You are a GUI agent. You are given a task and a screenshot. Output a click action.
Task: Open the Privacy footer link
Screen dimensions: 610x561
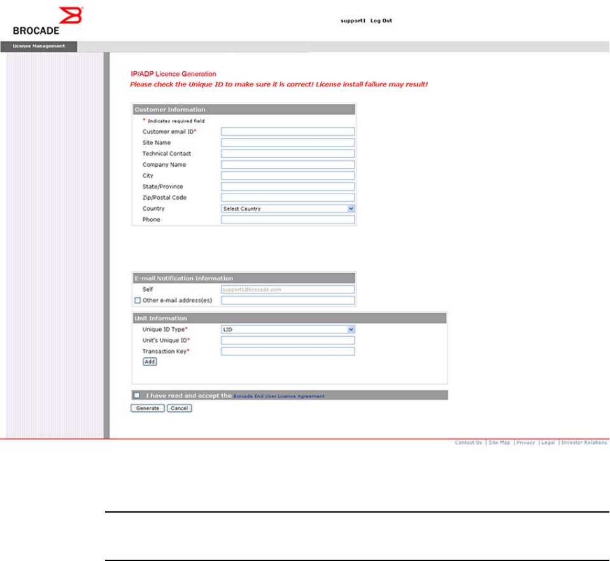coord(525,443)
